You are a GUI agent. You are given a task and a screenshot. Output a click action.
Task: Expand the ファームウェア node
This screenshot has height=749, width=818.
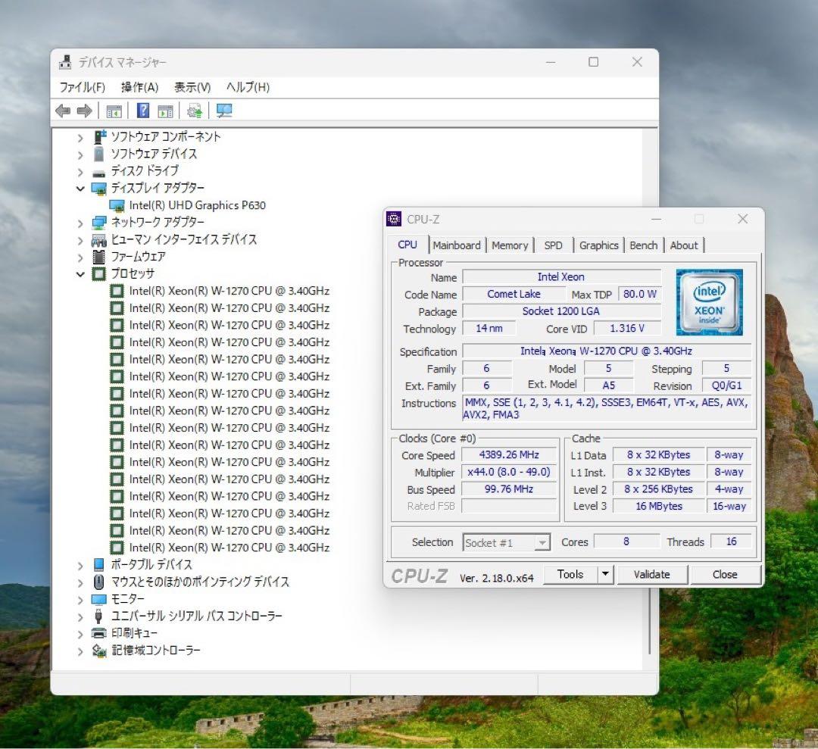tap(80, 257)
